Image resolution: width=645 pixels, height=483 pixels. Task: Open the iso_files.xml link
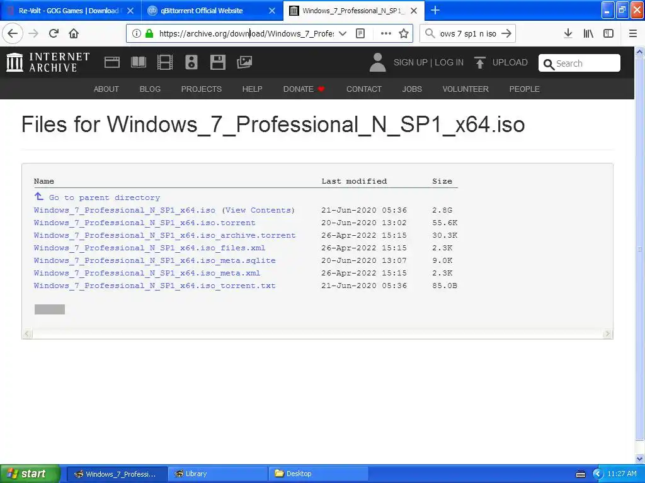tap(150, 248)
